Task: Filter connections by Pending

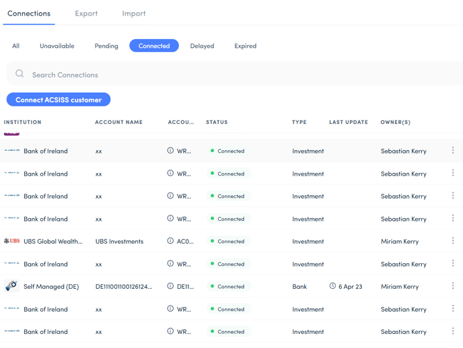Action: pyautogui.click(x=106, y=46)
